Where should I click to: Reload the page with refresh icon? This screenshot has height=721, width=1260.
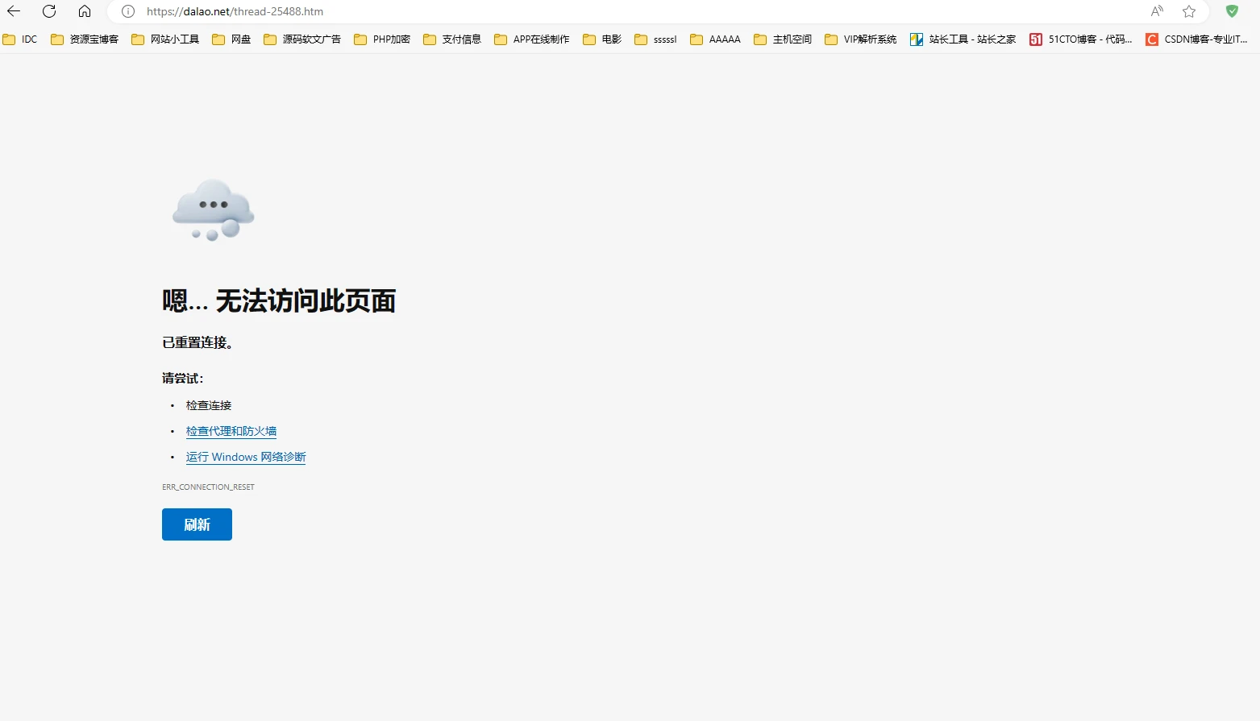click(x=49, y=11)
